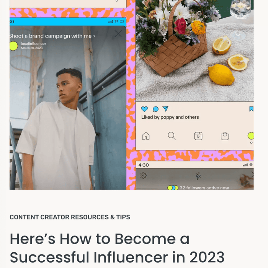Screen dimensions: 268x268
Task: Click the yellow profile circle in navigation
Action: pyautogui.click(x=250, y=136)
